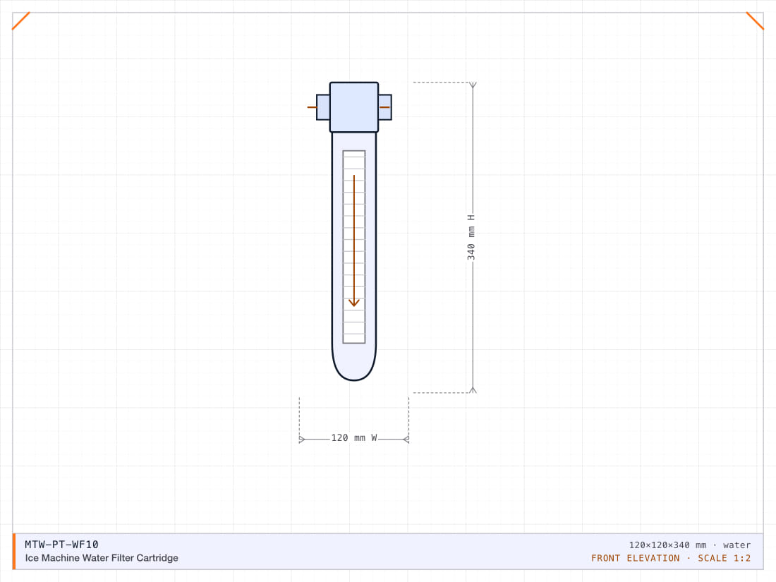Select the filter cartridge head cap
The height and width of the screenshot is (582, 776).
coord(354,107)
